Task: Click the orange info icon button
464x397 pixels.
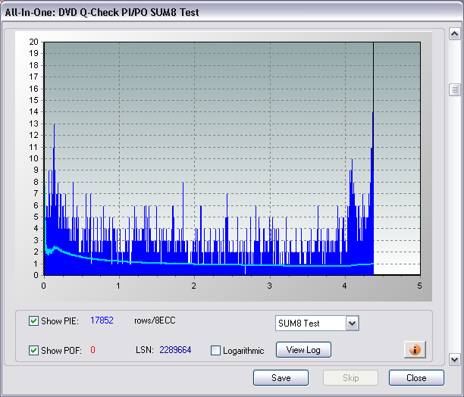Action: pyautogui.click(x=415, y=349)
